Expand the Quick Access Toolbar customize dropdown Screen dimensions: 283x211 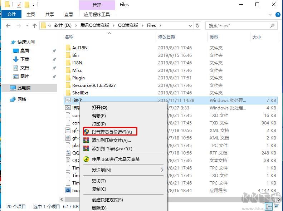(x=34, y=5)
